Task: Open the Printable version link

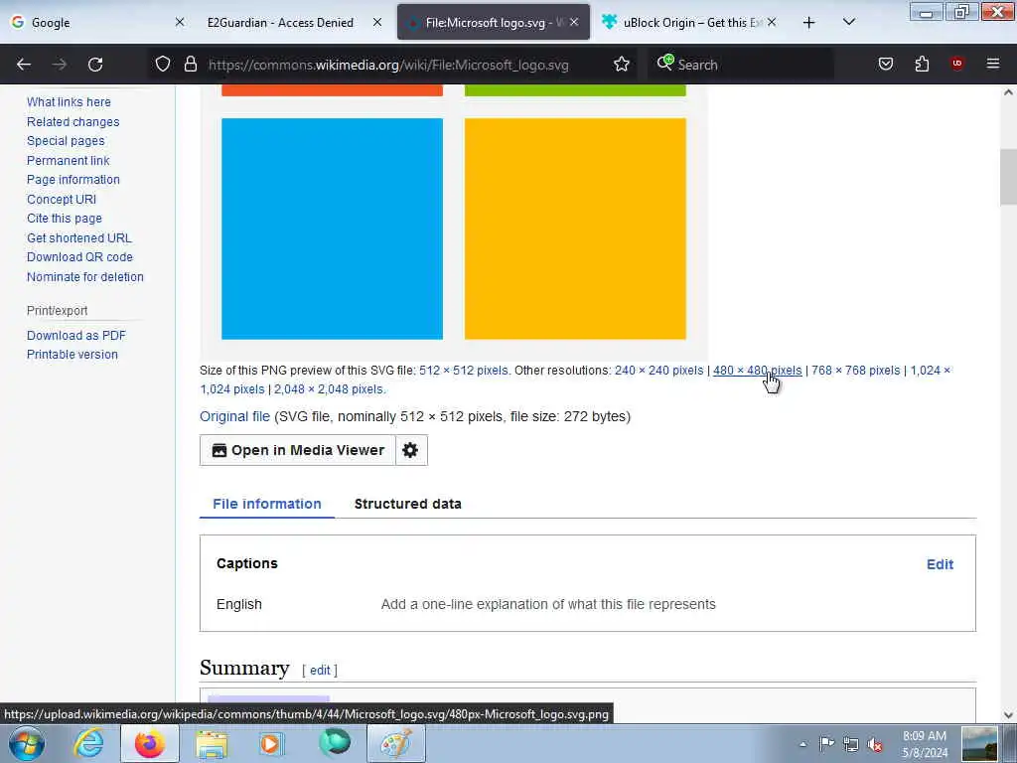Action: pyautogui.click(x=72, y=355)
